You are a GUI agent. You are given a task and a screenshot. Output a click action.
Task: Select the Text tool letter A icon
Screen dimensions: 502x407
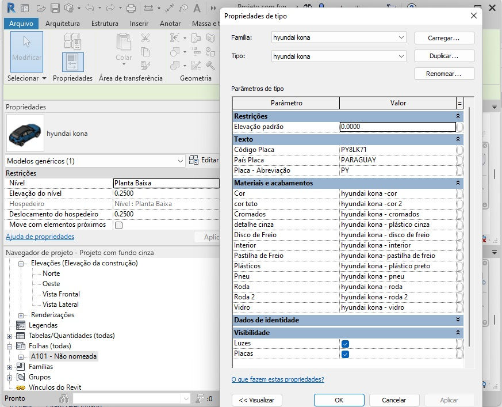click(x=197, y=8)
